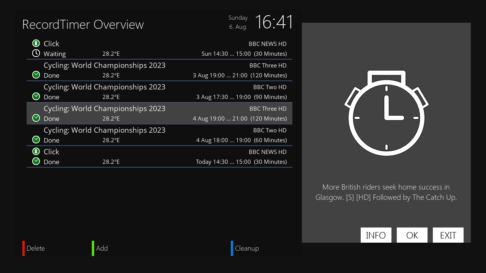This screenshot has height=273, width=486.
Task: Click the Done check icon on the highlighted 4 Aug recording
Action: (36, 118)
